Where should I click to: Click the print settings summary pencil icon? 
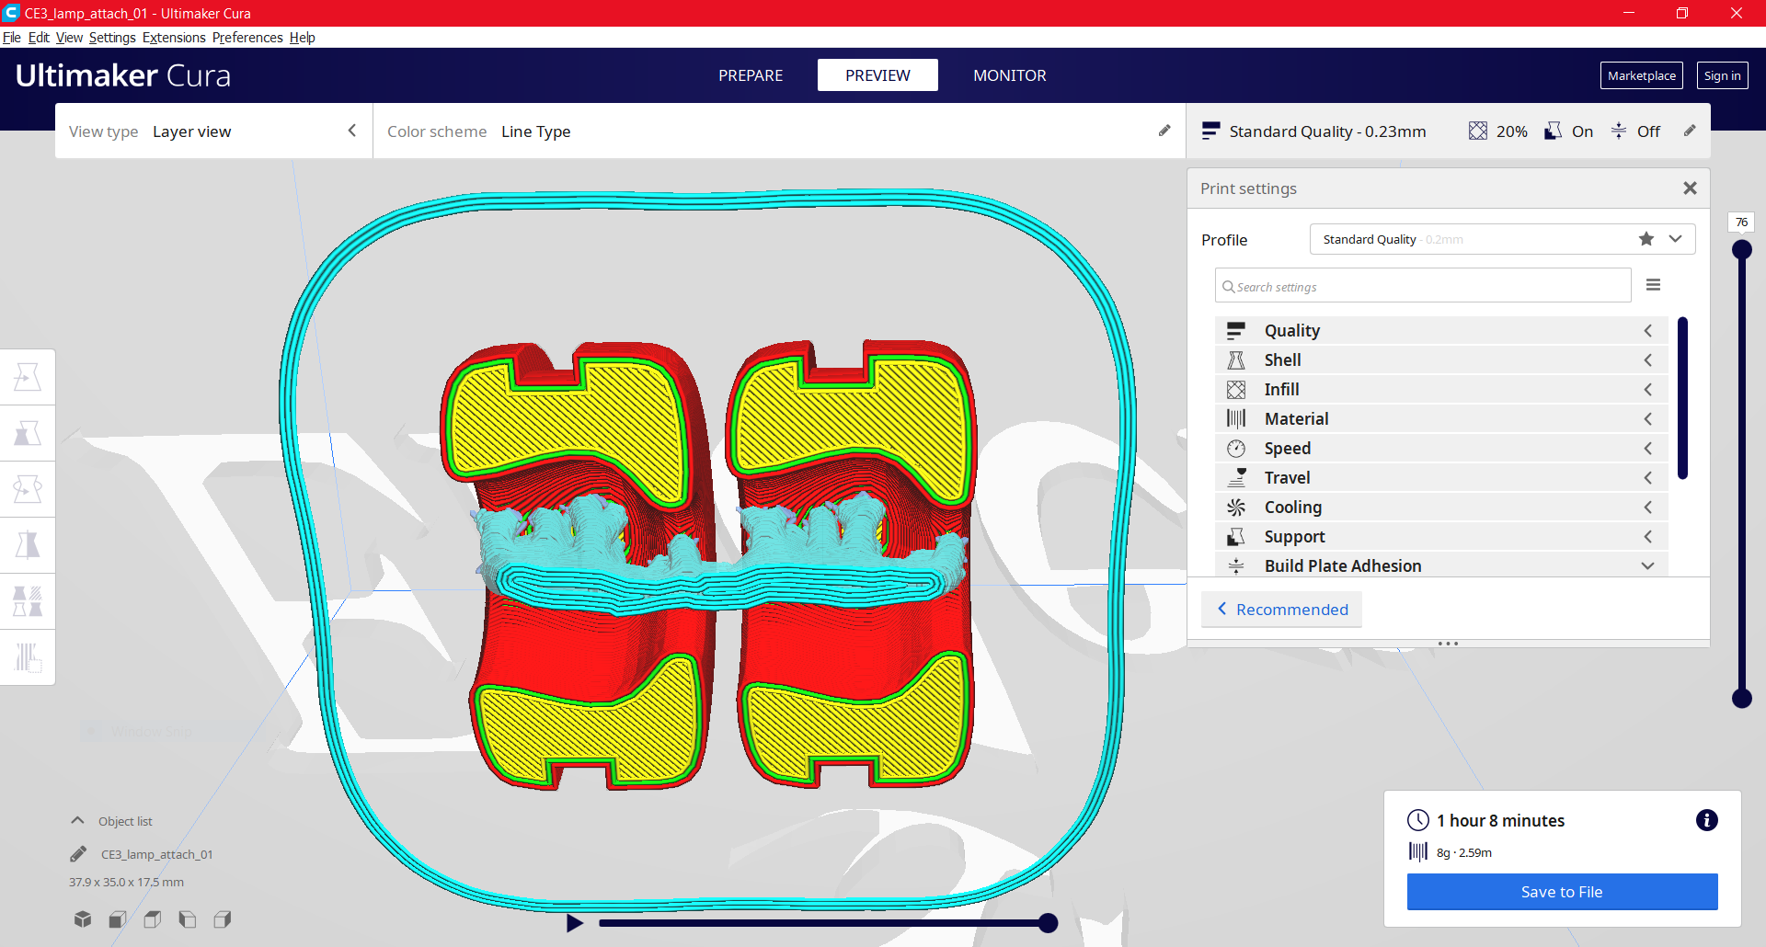click(1690, 131)
